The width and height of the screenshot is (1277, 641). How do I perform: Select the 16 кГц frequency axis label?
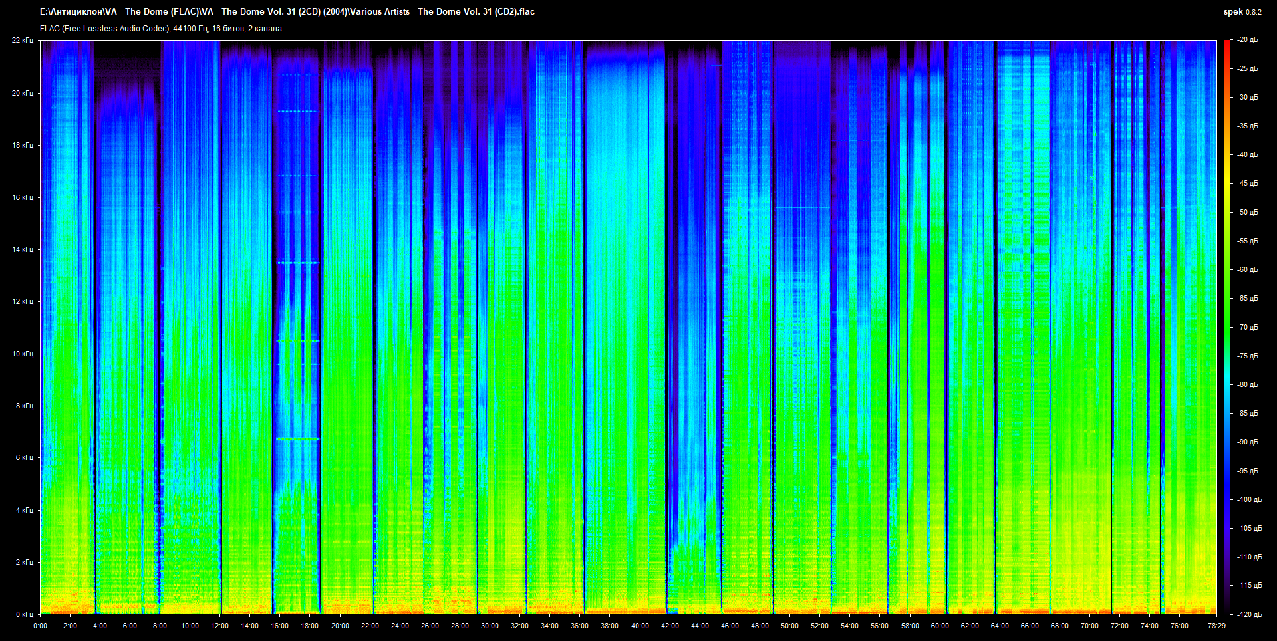coord(22,197)
